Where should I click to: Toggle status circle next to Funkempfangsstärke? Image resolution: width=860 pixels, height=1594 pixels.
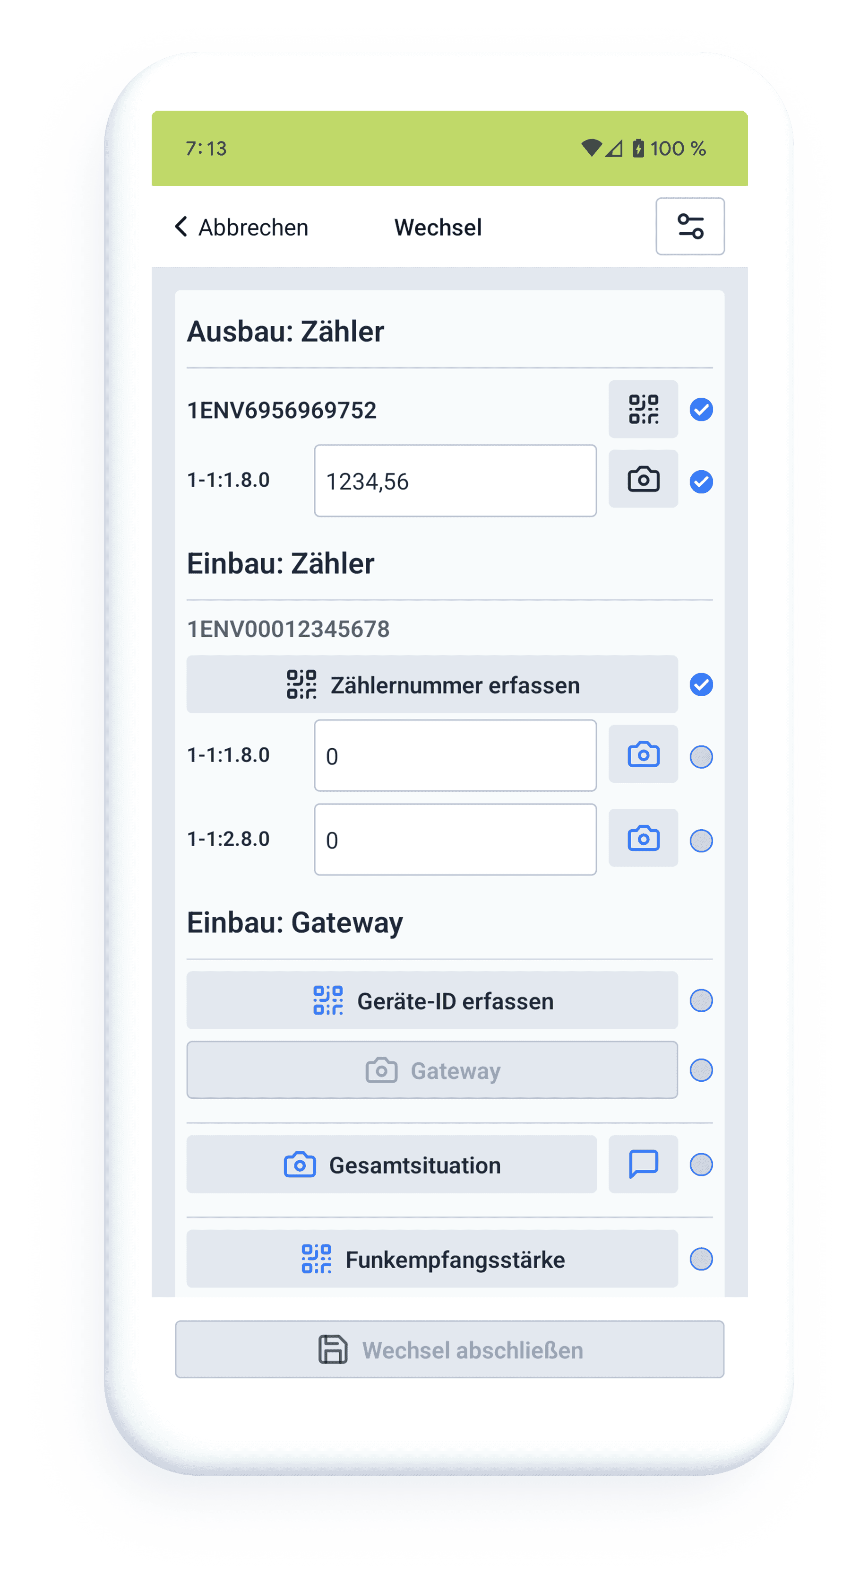tap(700, 1259)
